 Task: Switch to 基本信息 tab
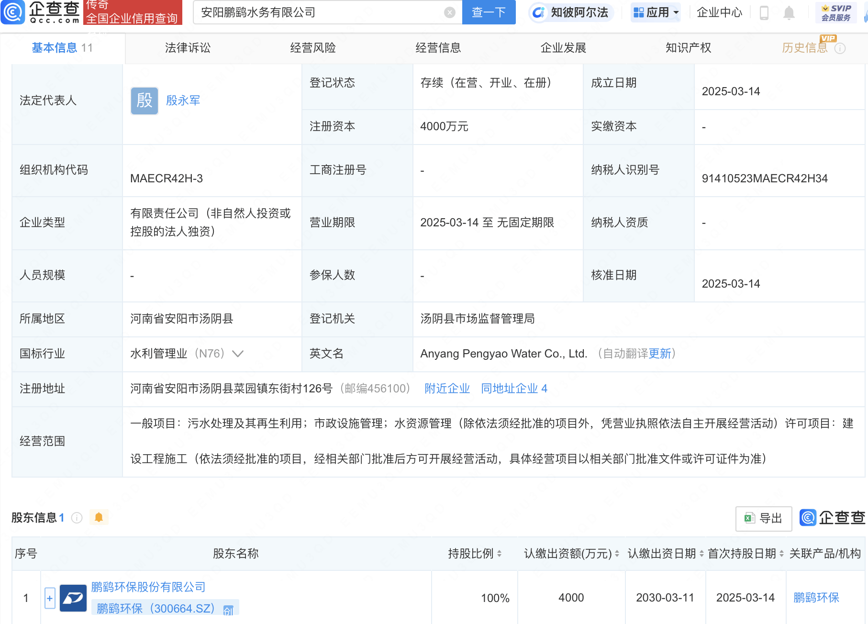pos(62,48)
